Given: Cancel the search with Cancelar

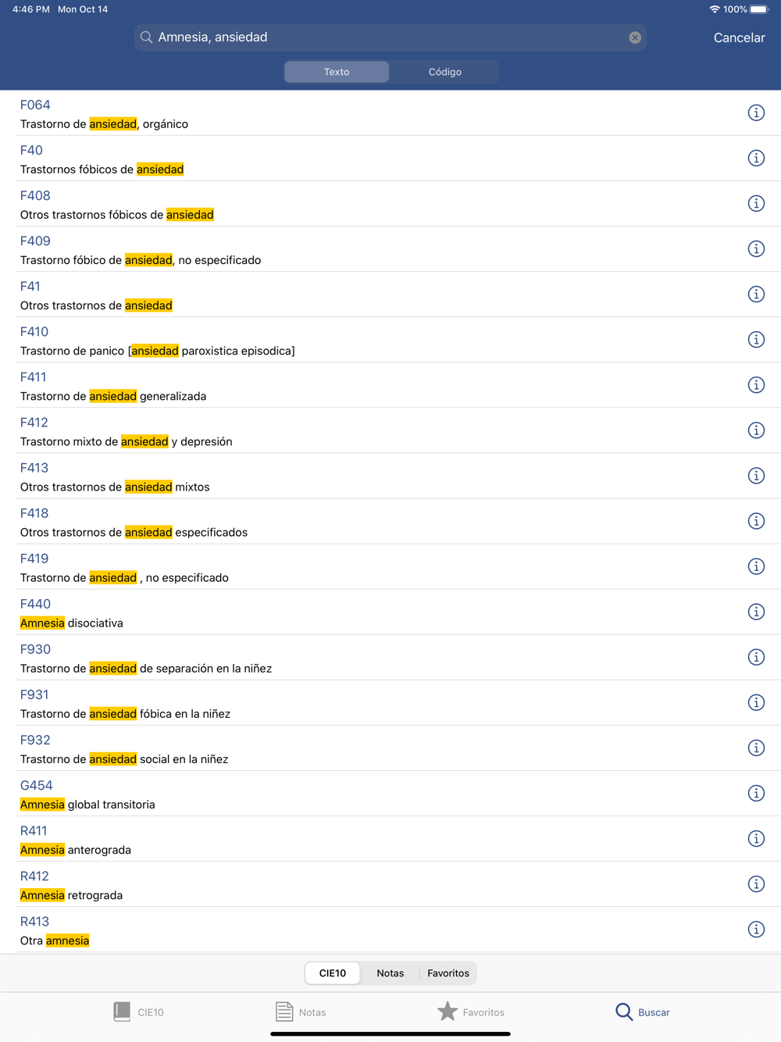Looking at the screenshot, I should coord(739,37).
